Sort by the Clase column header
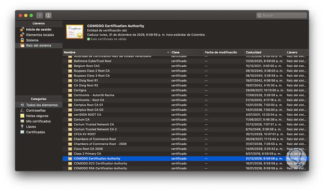The width and height of the screenshot is (324, 191). tap(187, 52)
